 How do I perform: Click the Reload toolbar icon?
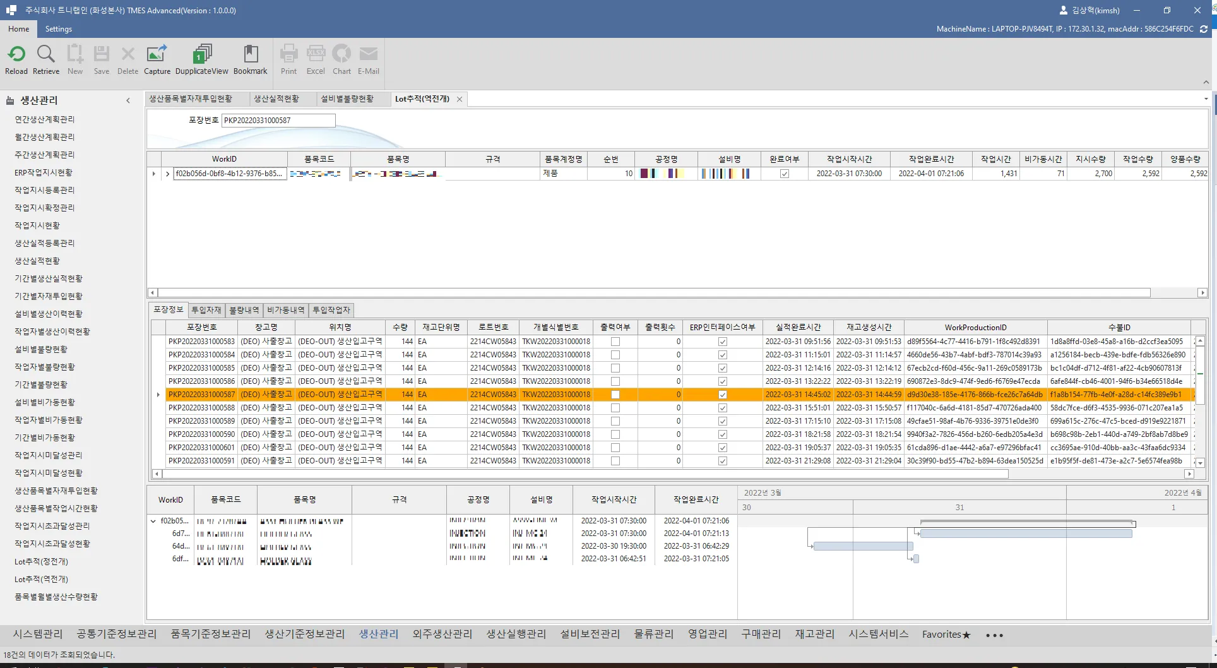pos(16,55)
